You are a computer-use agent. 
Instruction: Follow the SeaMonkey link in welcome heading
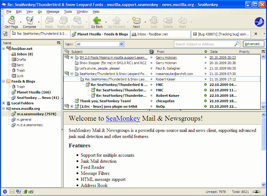coord(123,118)
